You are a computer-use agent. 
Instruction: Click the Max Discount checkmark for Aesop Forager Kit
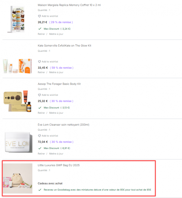(40, 108)
